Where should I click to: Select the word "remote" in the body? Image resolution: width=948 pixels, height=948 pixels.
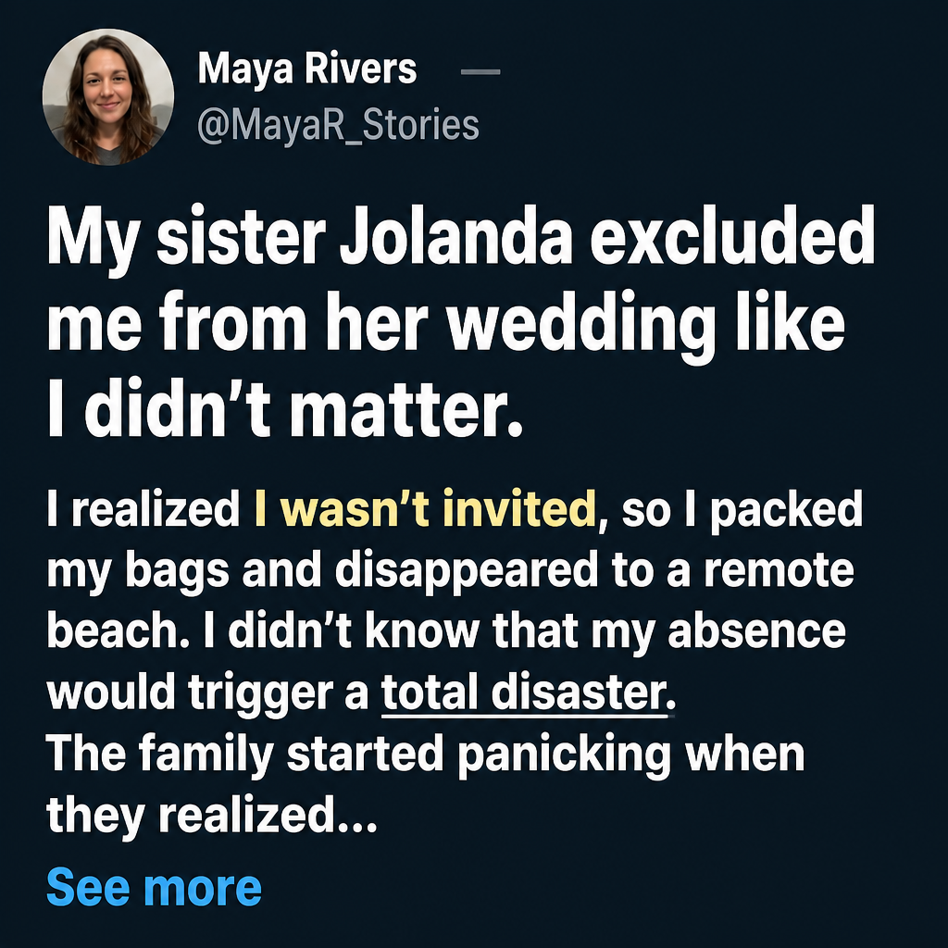pos(779,570)
